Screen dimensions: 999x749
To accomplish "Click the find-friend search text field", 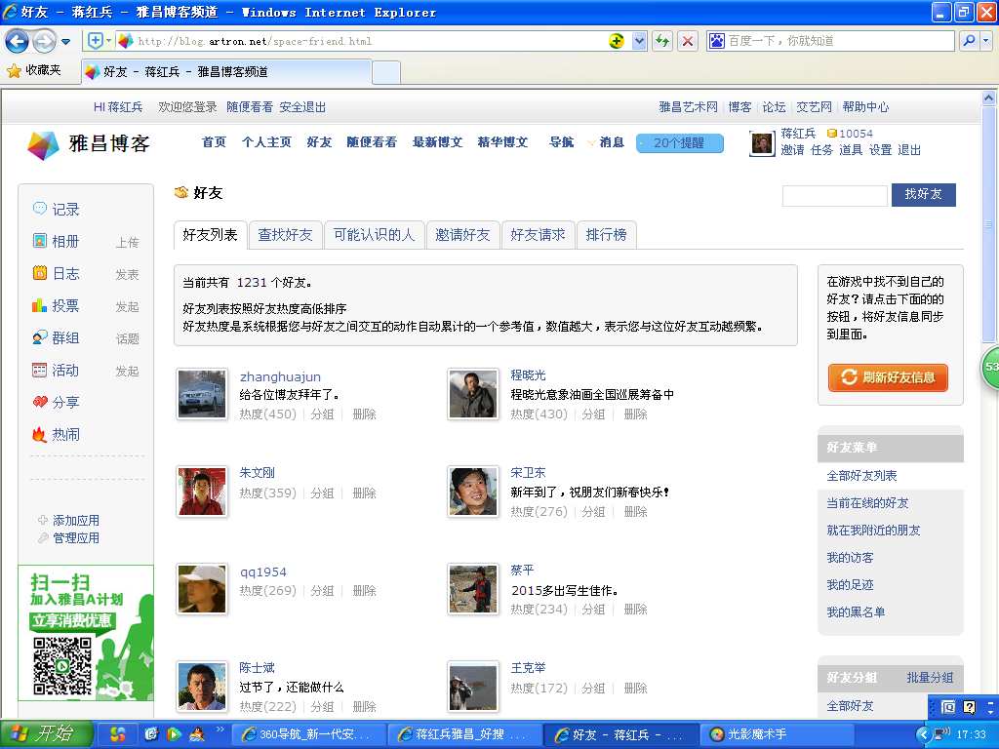I will tap(834, 196).
